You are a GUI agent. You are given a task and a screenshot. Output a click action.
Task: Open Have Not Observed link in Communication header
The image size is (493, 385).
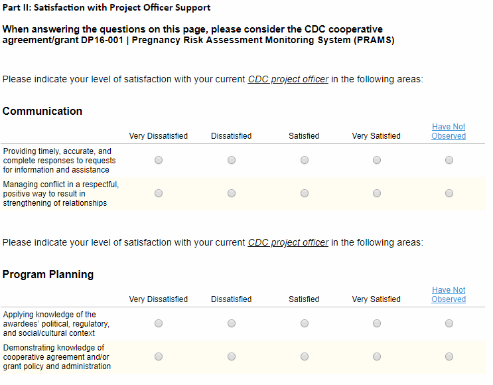pyautogui.click(x=449, y=131)
